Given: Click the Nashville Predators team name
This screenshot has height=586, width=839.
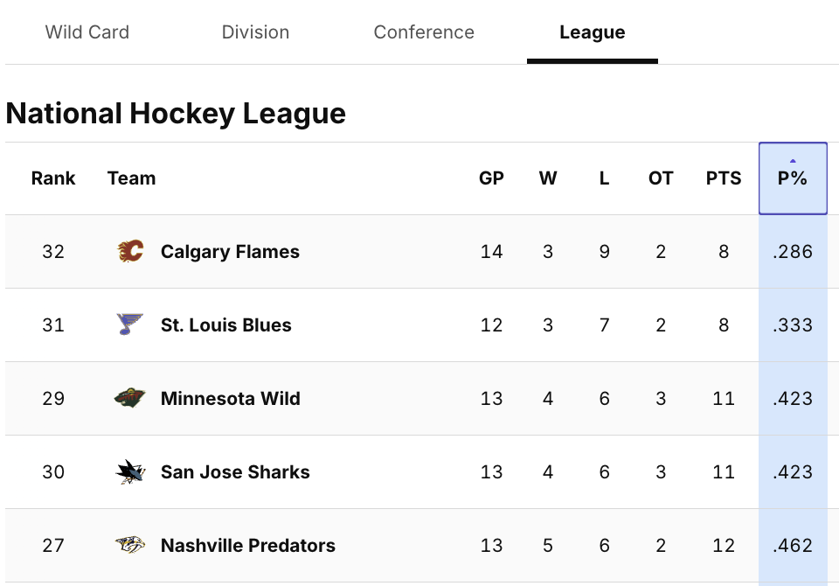Looking at the screenshot, I should click(248, 546).
